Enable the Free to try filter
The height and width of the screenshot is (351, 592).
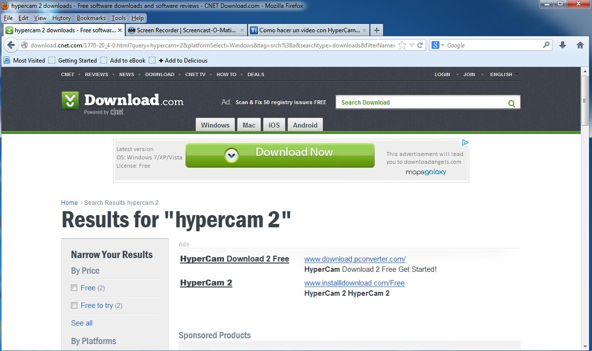(74, 306)
